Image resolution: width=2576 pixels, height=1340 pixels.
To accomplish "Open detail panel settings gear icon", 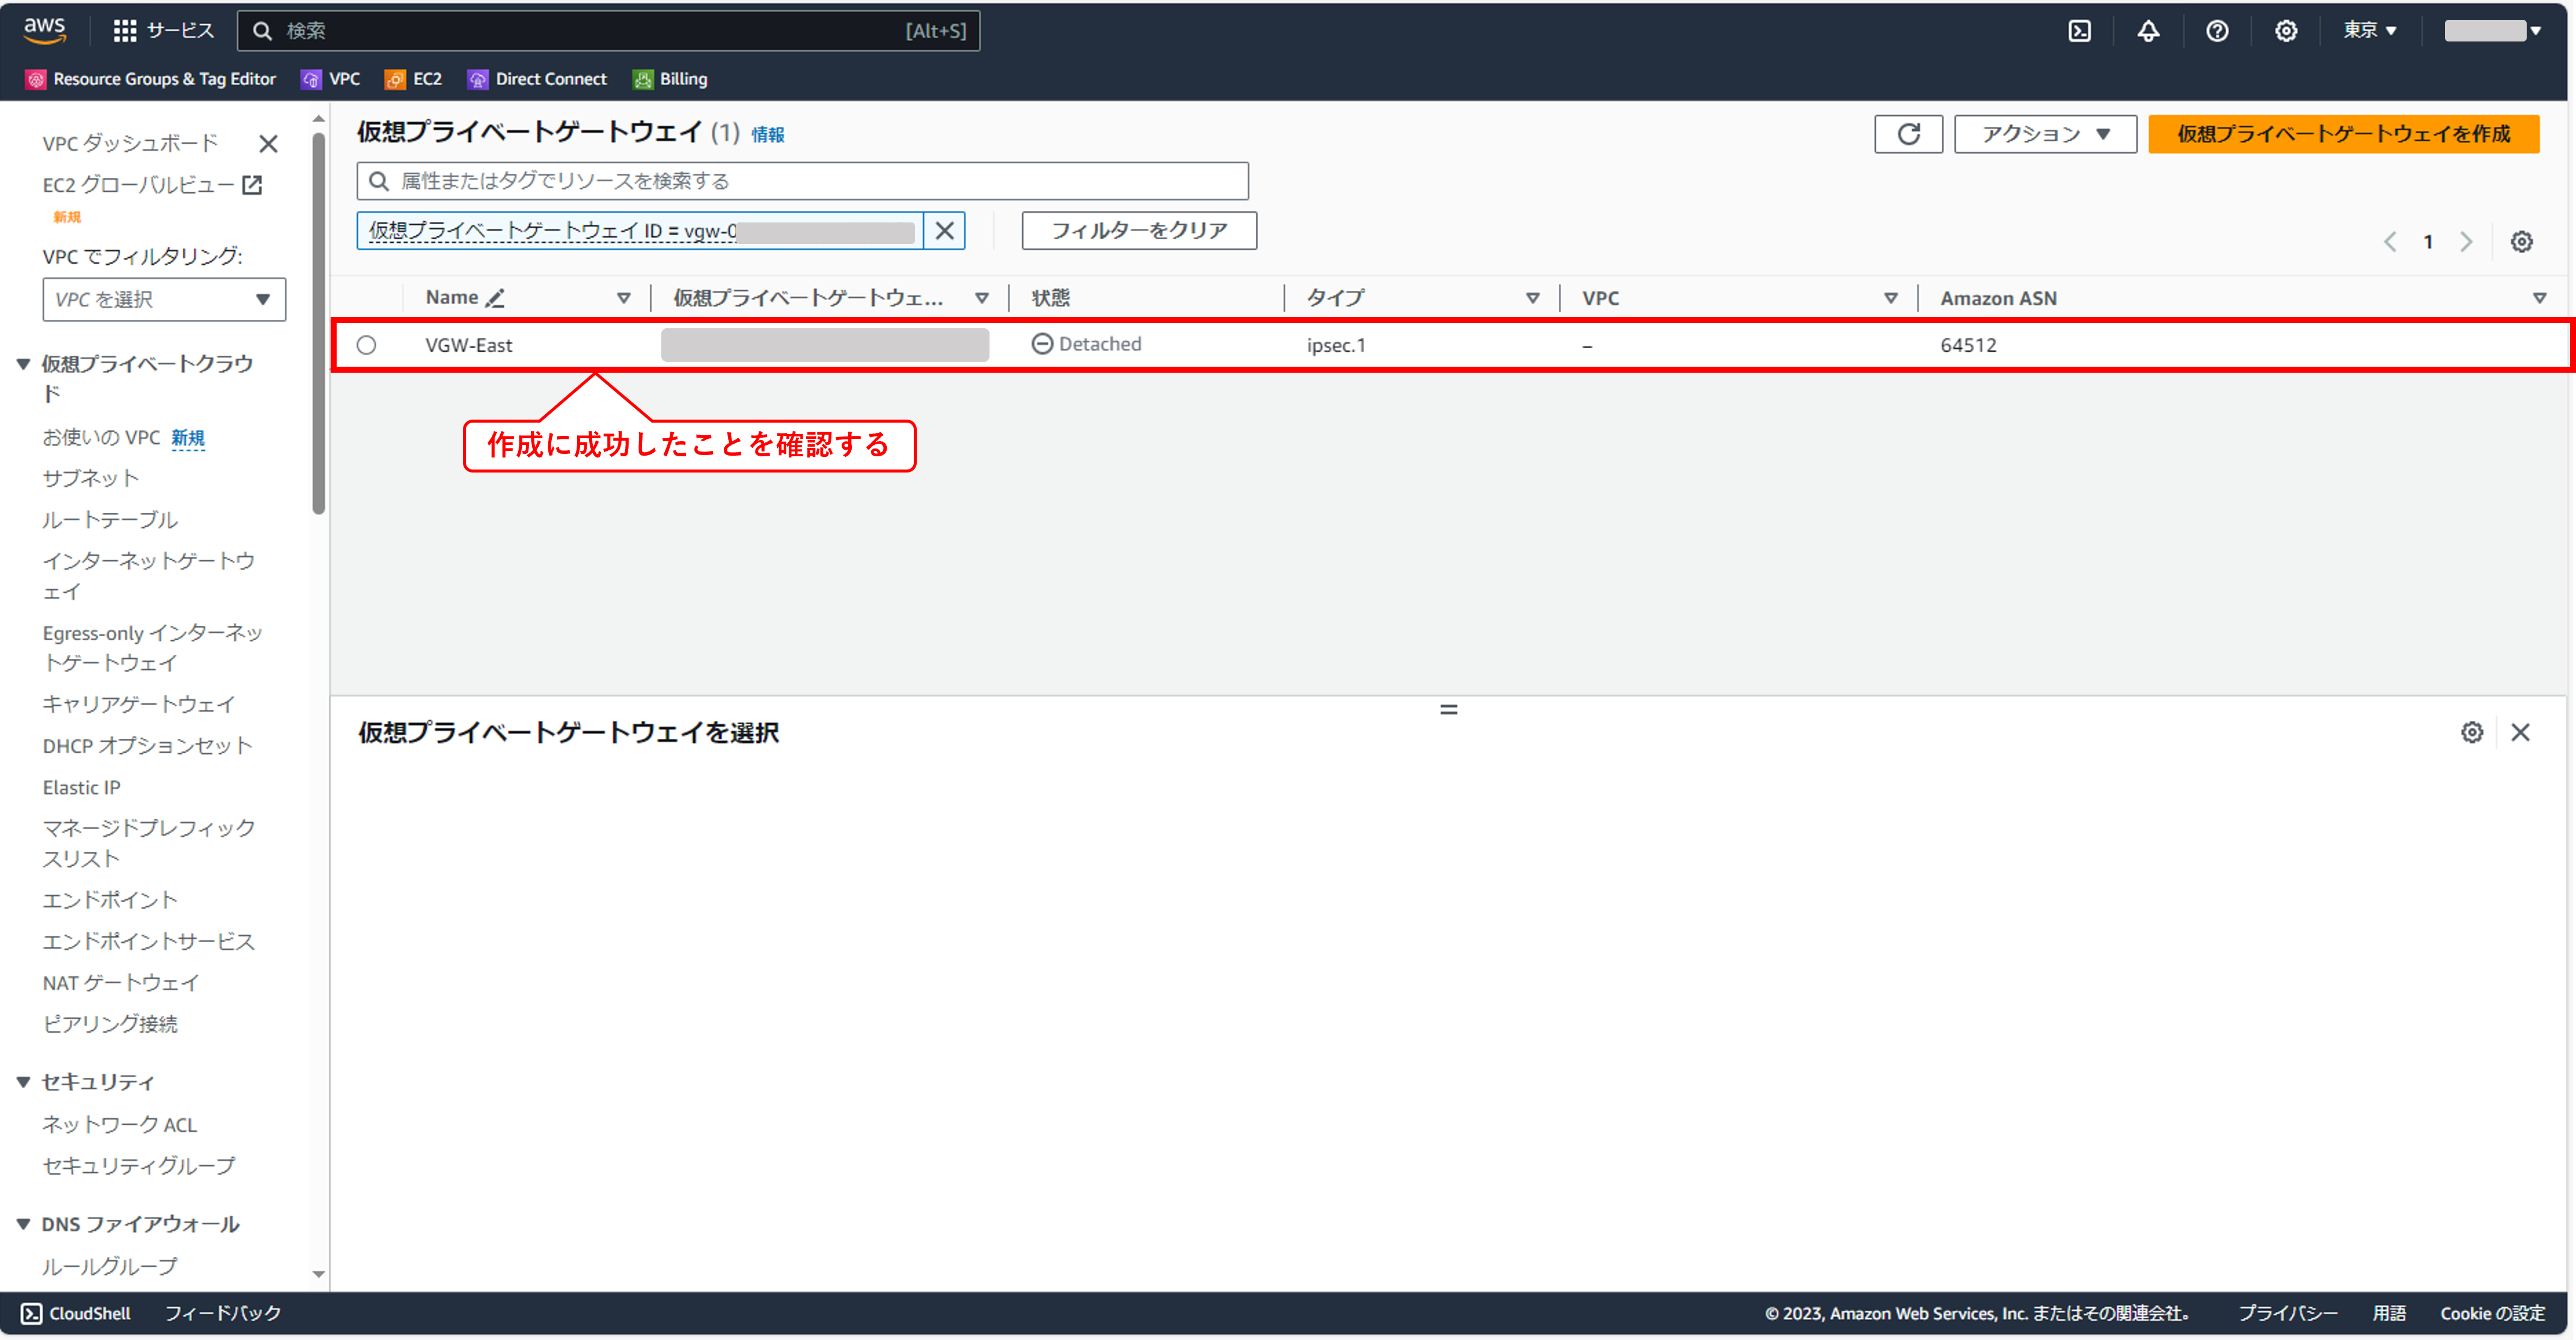I will (x=2471, y=733).
